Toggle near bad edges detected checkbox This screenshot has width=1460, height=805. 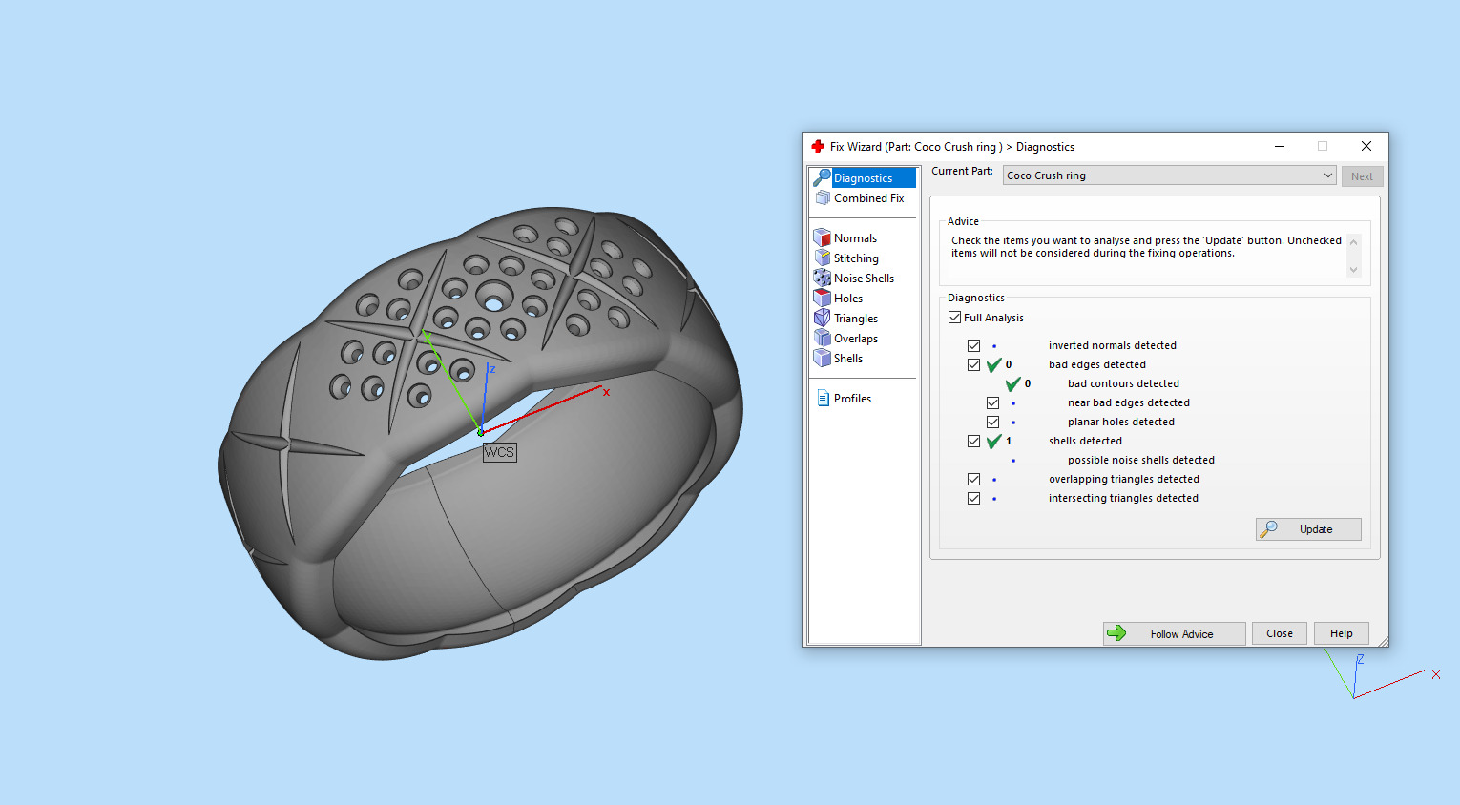992,402
